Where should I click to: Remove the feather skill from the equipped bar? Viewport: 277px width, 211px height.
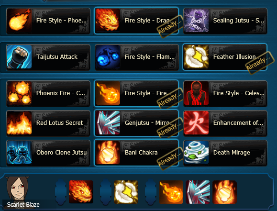126,192
